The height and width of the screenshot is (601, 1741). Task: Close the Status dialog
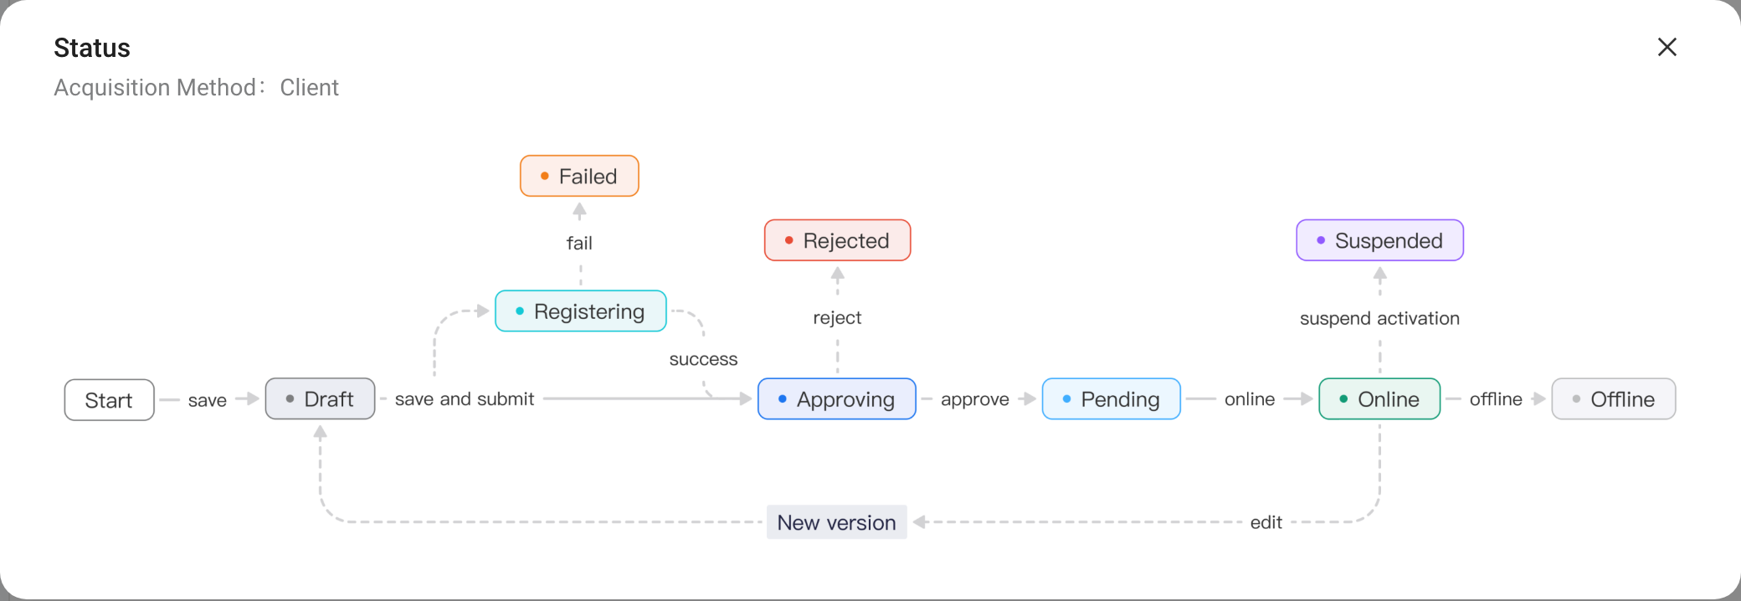pos(1667,47)
